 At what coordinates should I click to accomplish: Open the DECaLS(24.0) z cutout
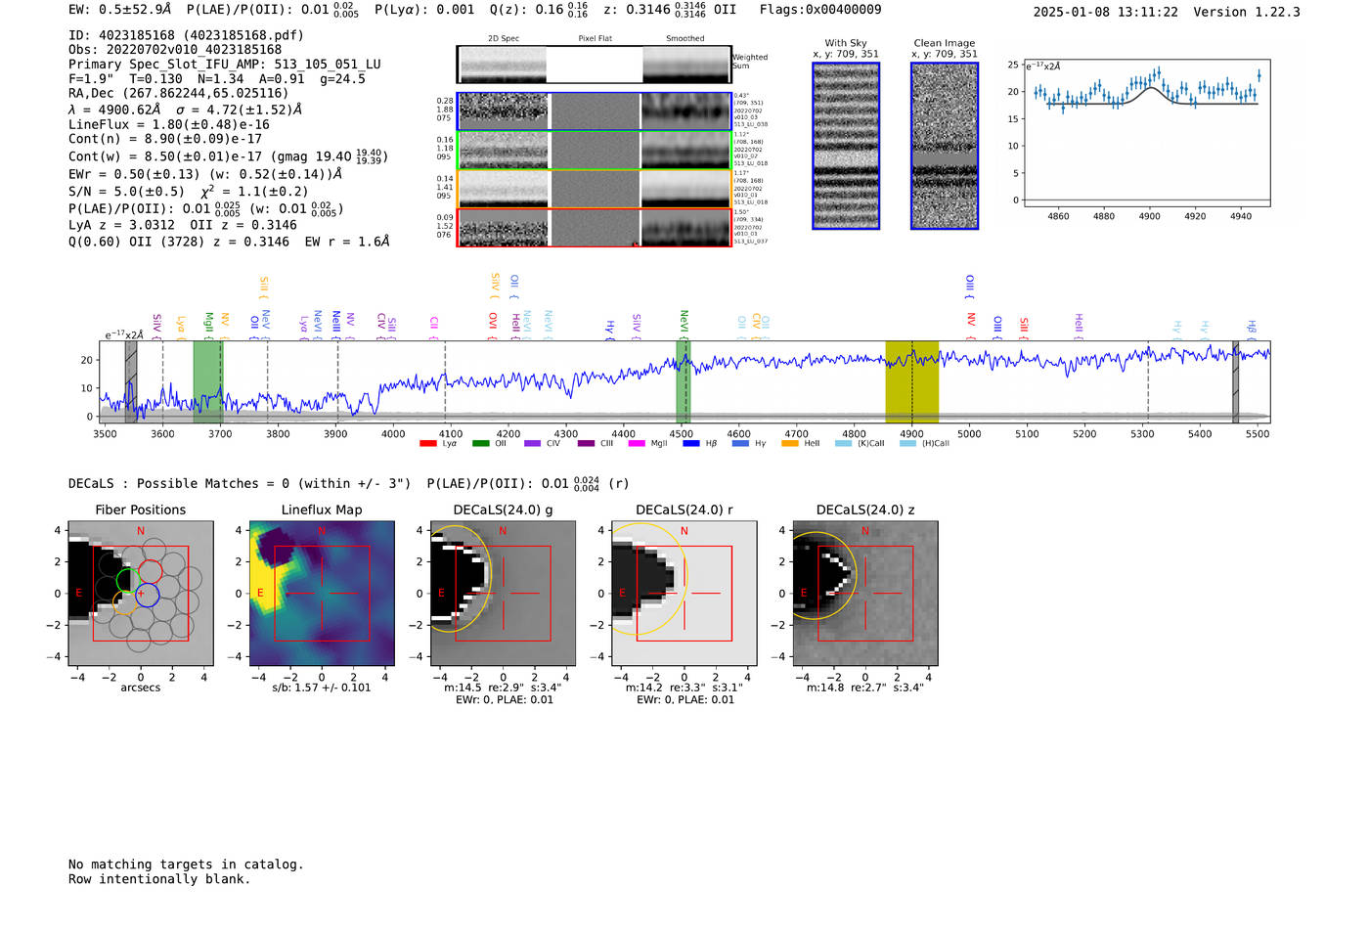pyautogui.click(x=865, y=593)
